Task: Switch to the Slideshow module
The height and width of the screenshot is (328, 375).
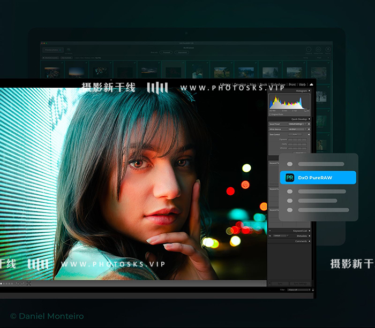Action: (x=278, y=85)
